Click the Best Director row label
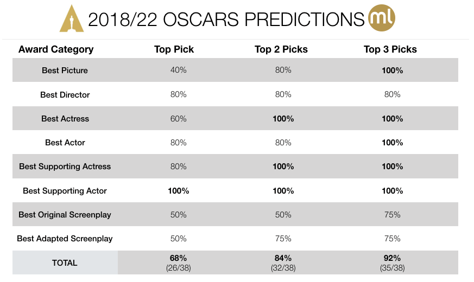This screenshot has height=282, width=474. point(65,95)
